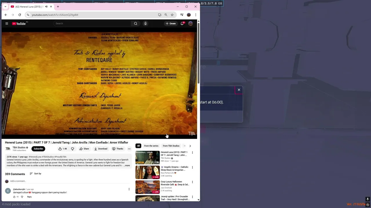371x208 pixels.
Task: Open the #HeneralLuna hashtag link
Action: coord(35,157)
